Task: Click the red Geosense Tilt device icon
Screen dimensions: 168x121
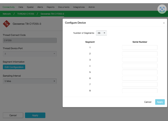Action: coord(7,24)
